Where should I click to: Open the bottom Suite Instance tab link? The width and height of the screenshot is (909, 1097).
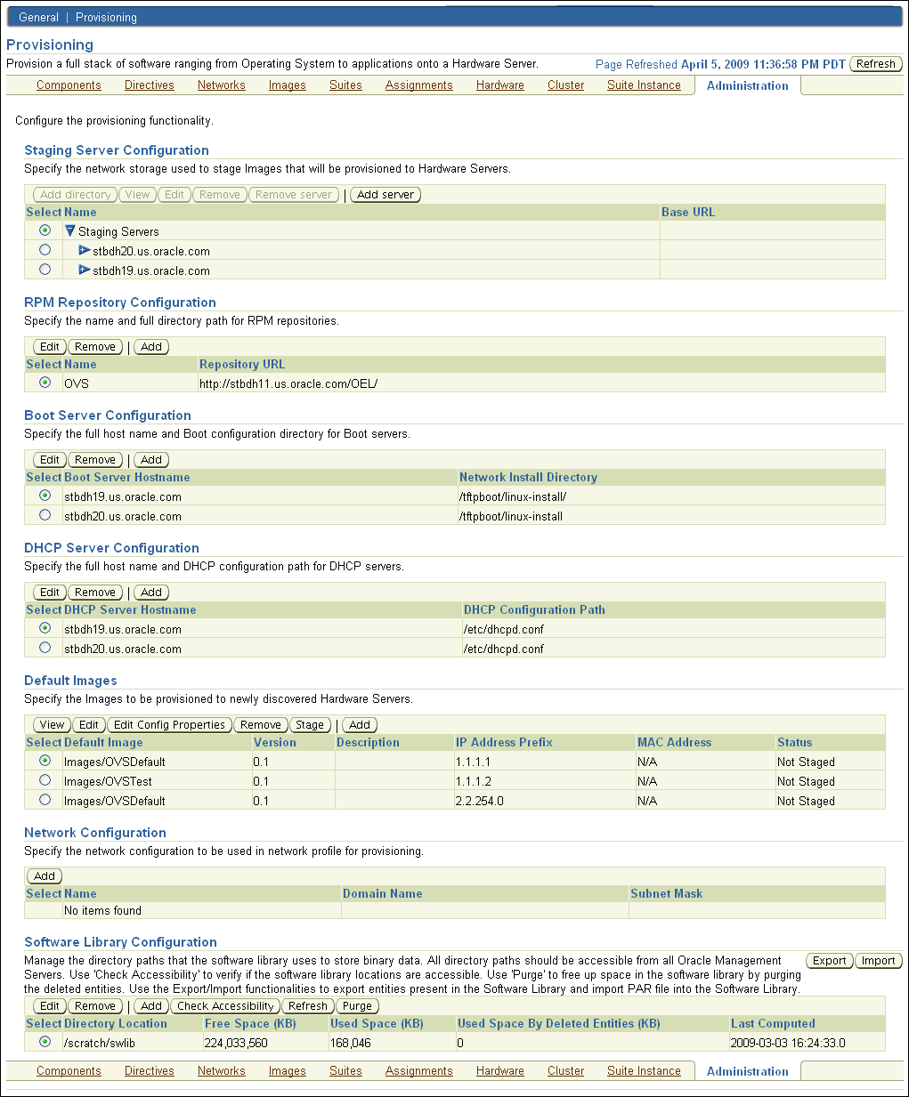point(644,1071)
